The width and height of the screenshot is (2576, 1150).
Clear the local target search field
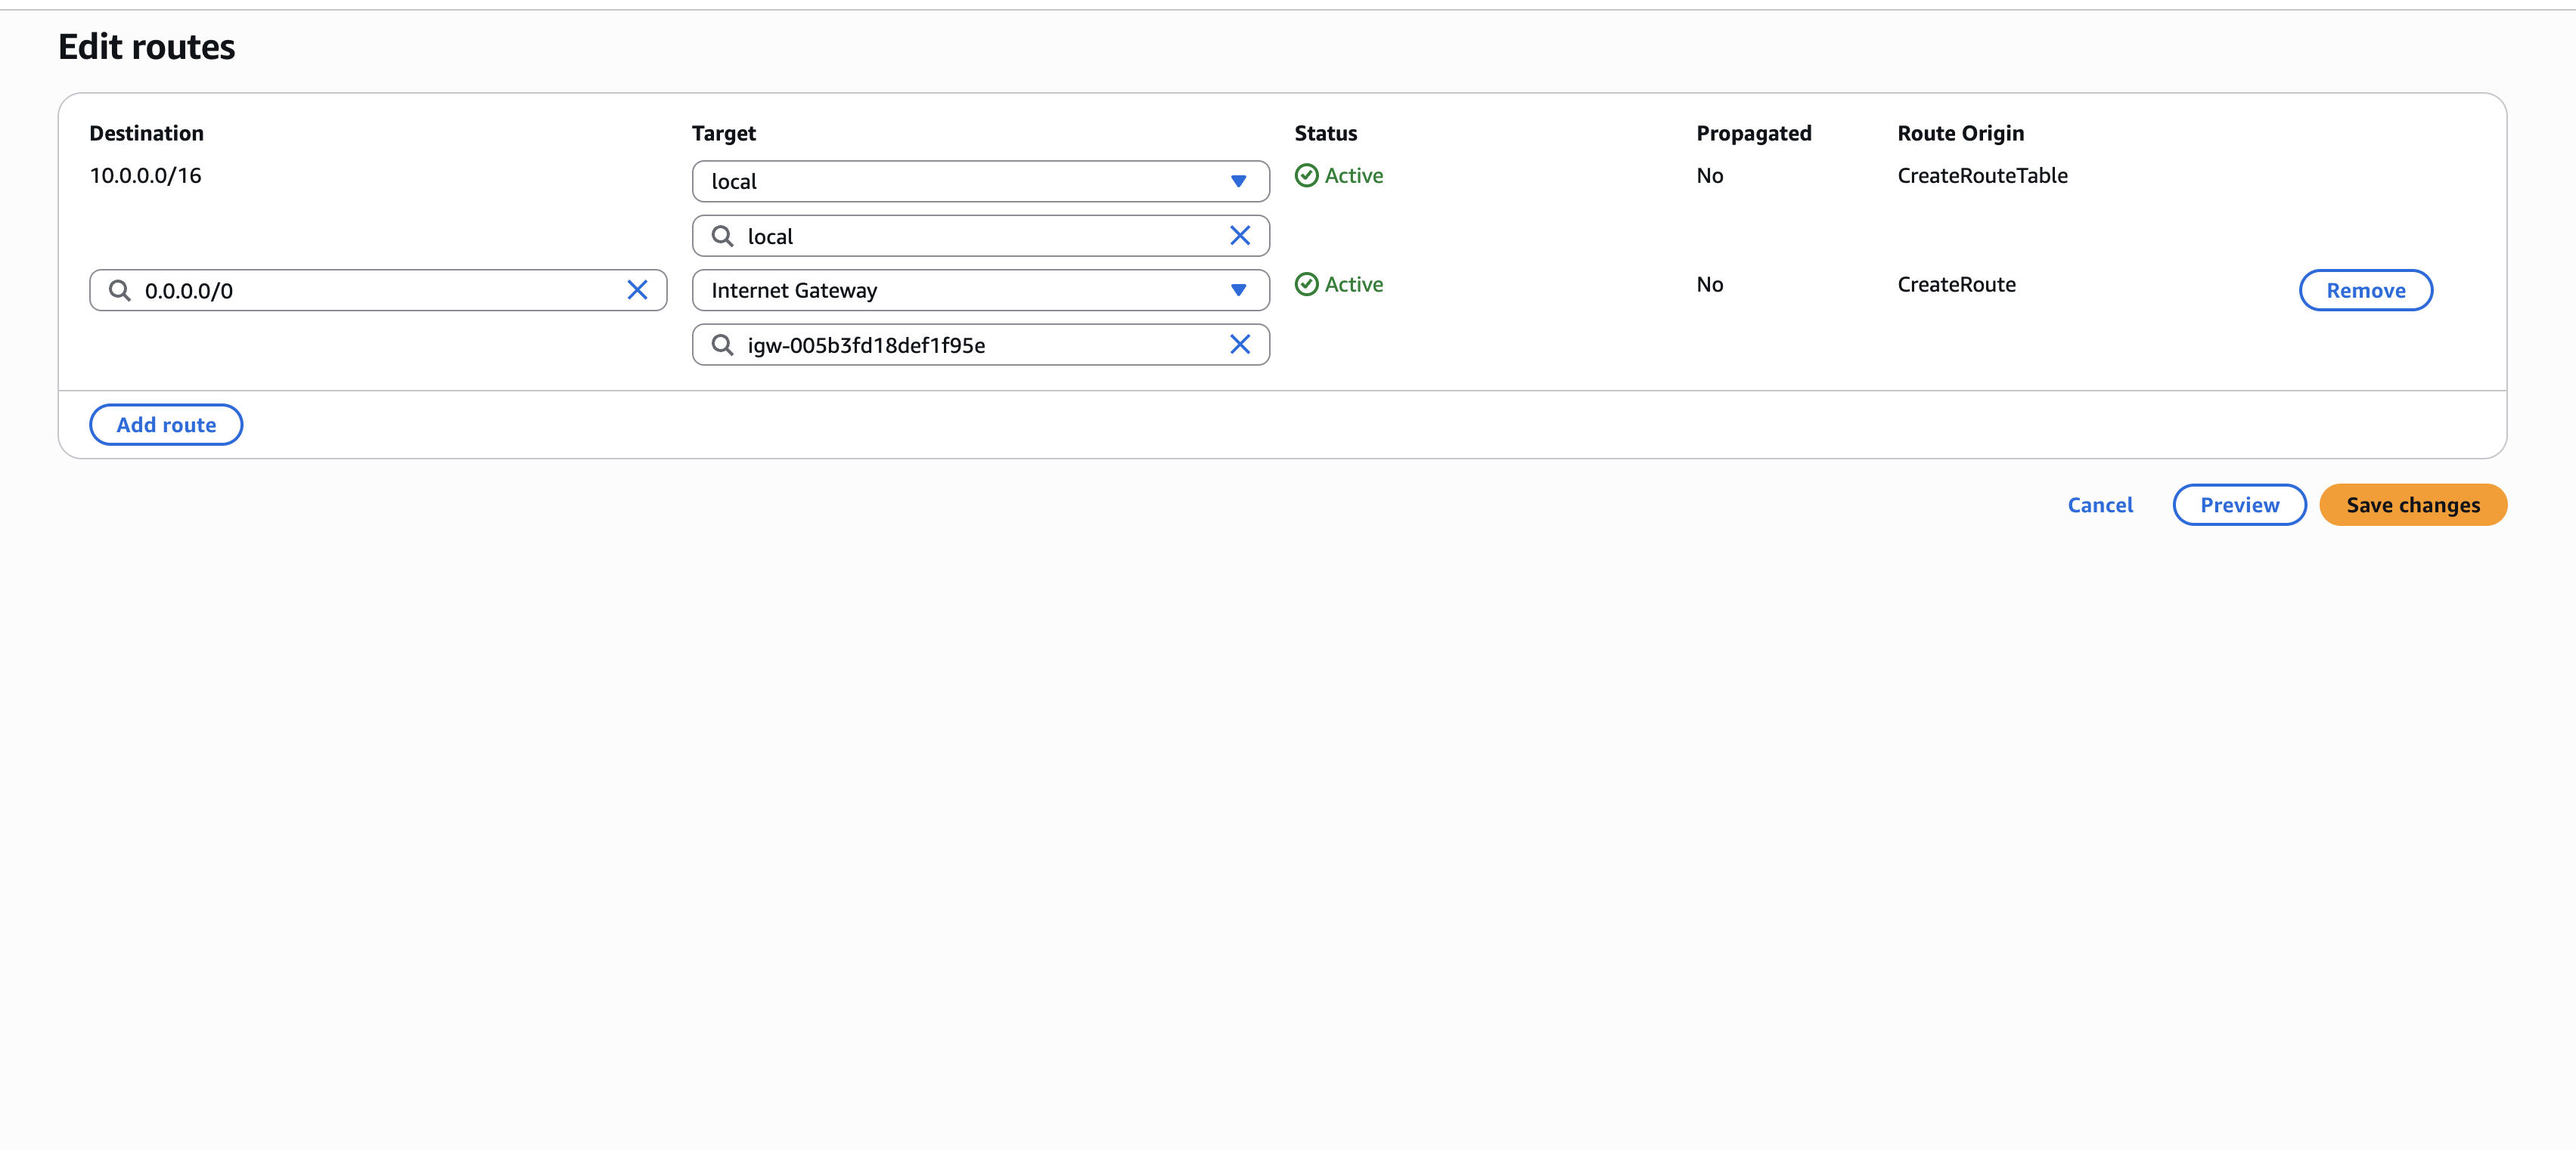[1239, 236]
